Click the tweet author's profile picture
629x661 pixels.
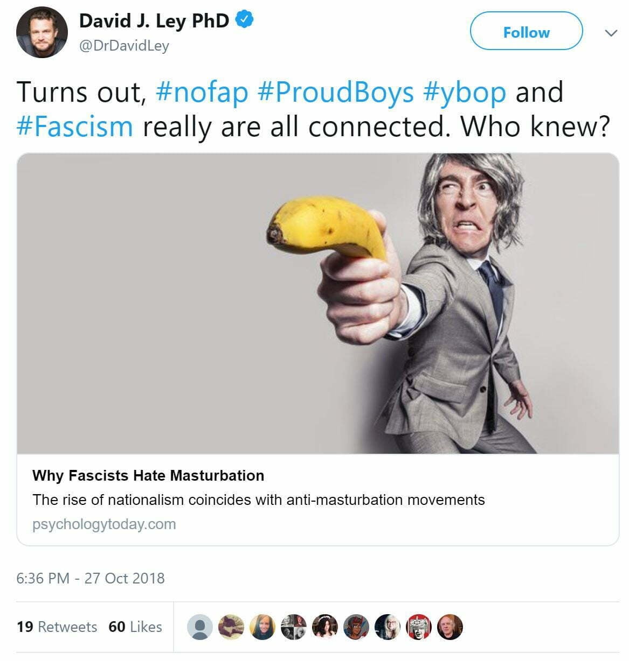pos(42,32)
